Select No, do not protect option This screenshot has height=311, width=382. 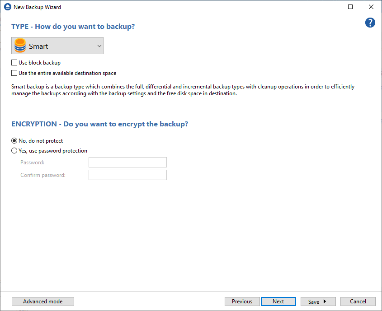(x=14, y=140)
